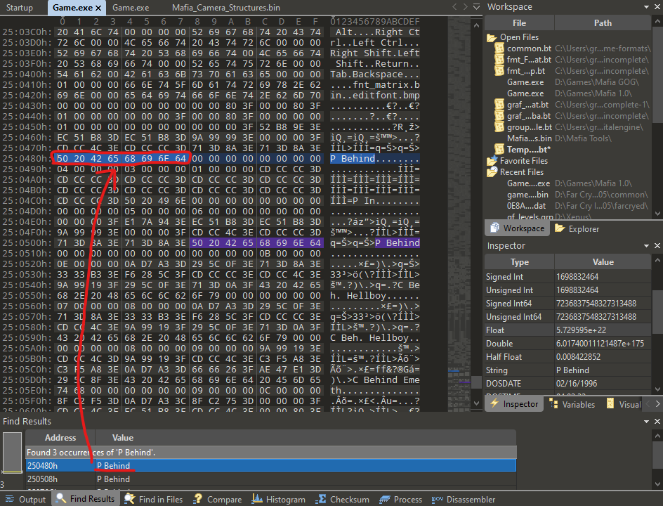Close the active Game.exe tab
663x506 pixels.
pos(98,8)
